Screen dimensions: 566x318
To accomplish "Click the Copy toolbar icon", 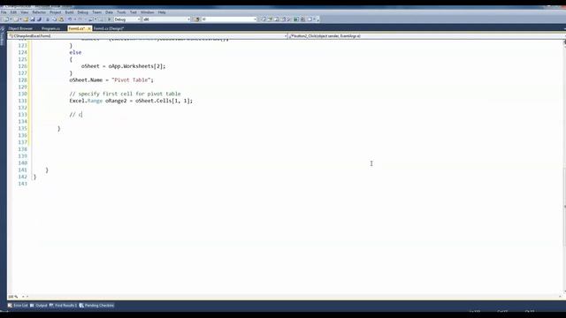I will coord(54,19).
